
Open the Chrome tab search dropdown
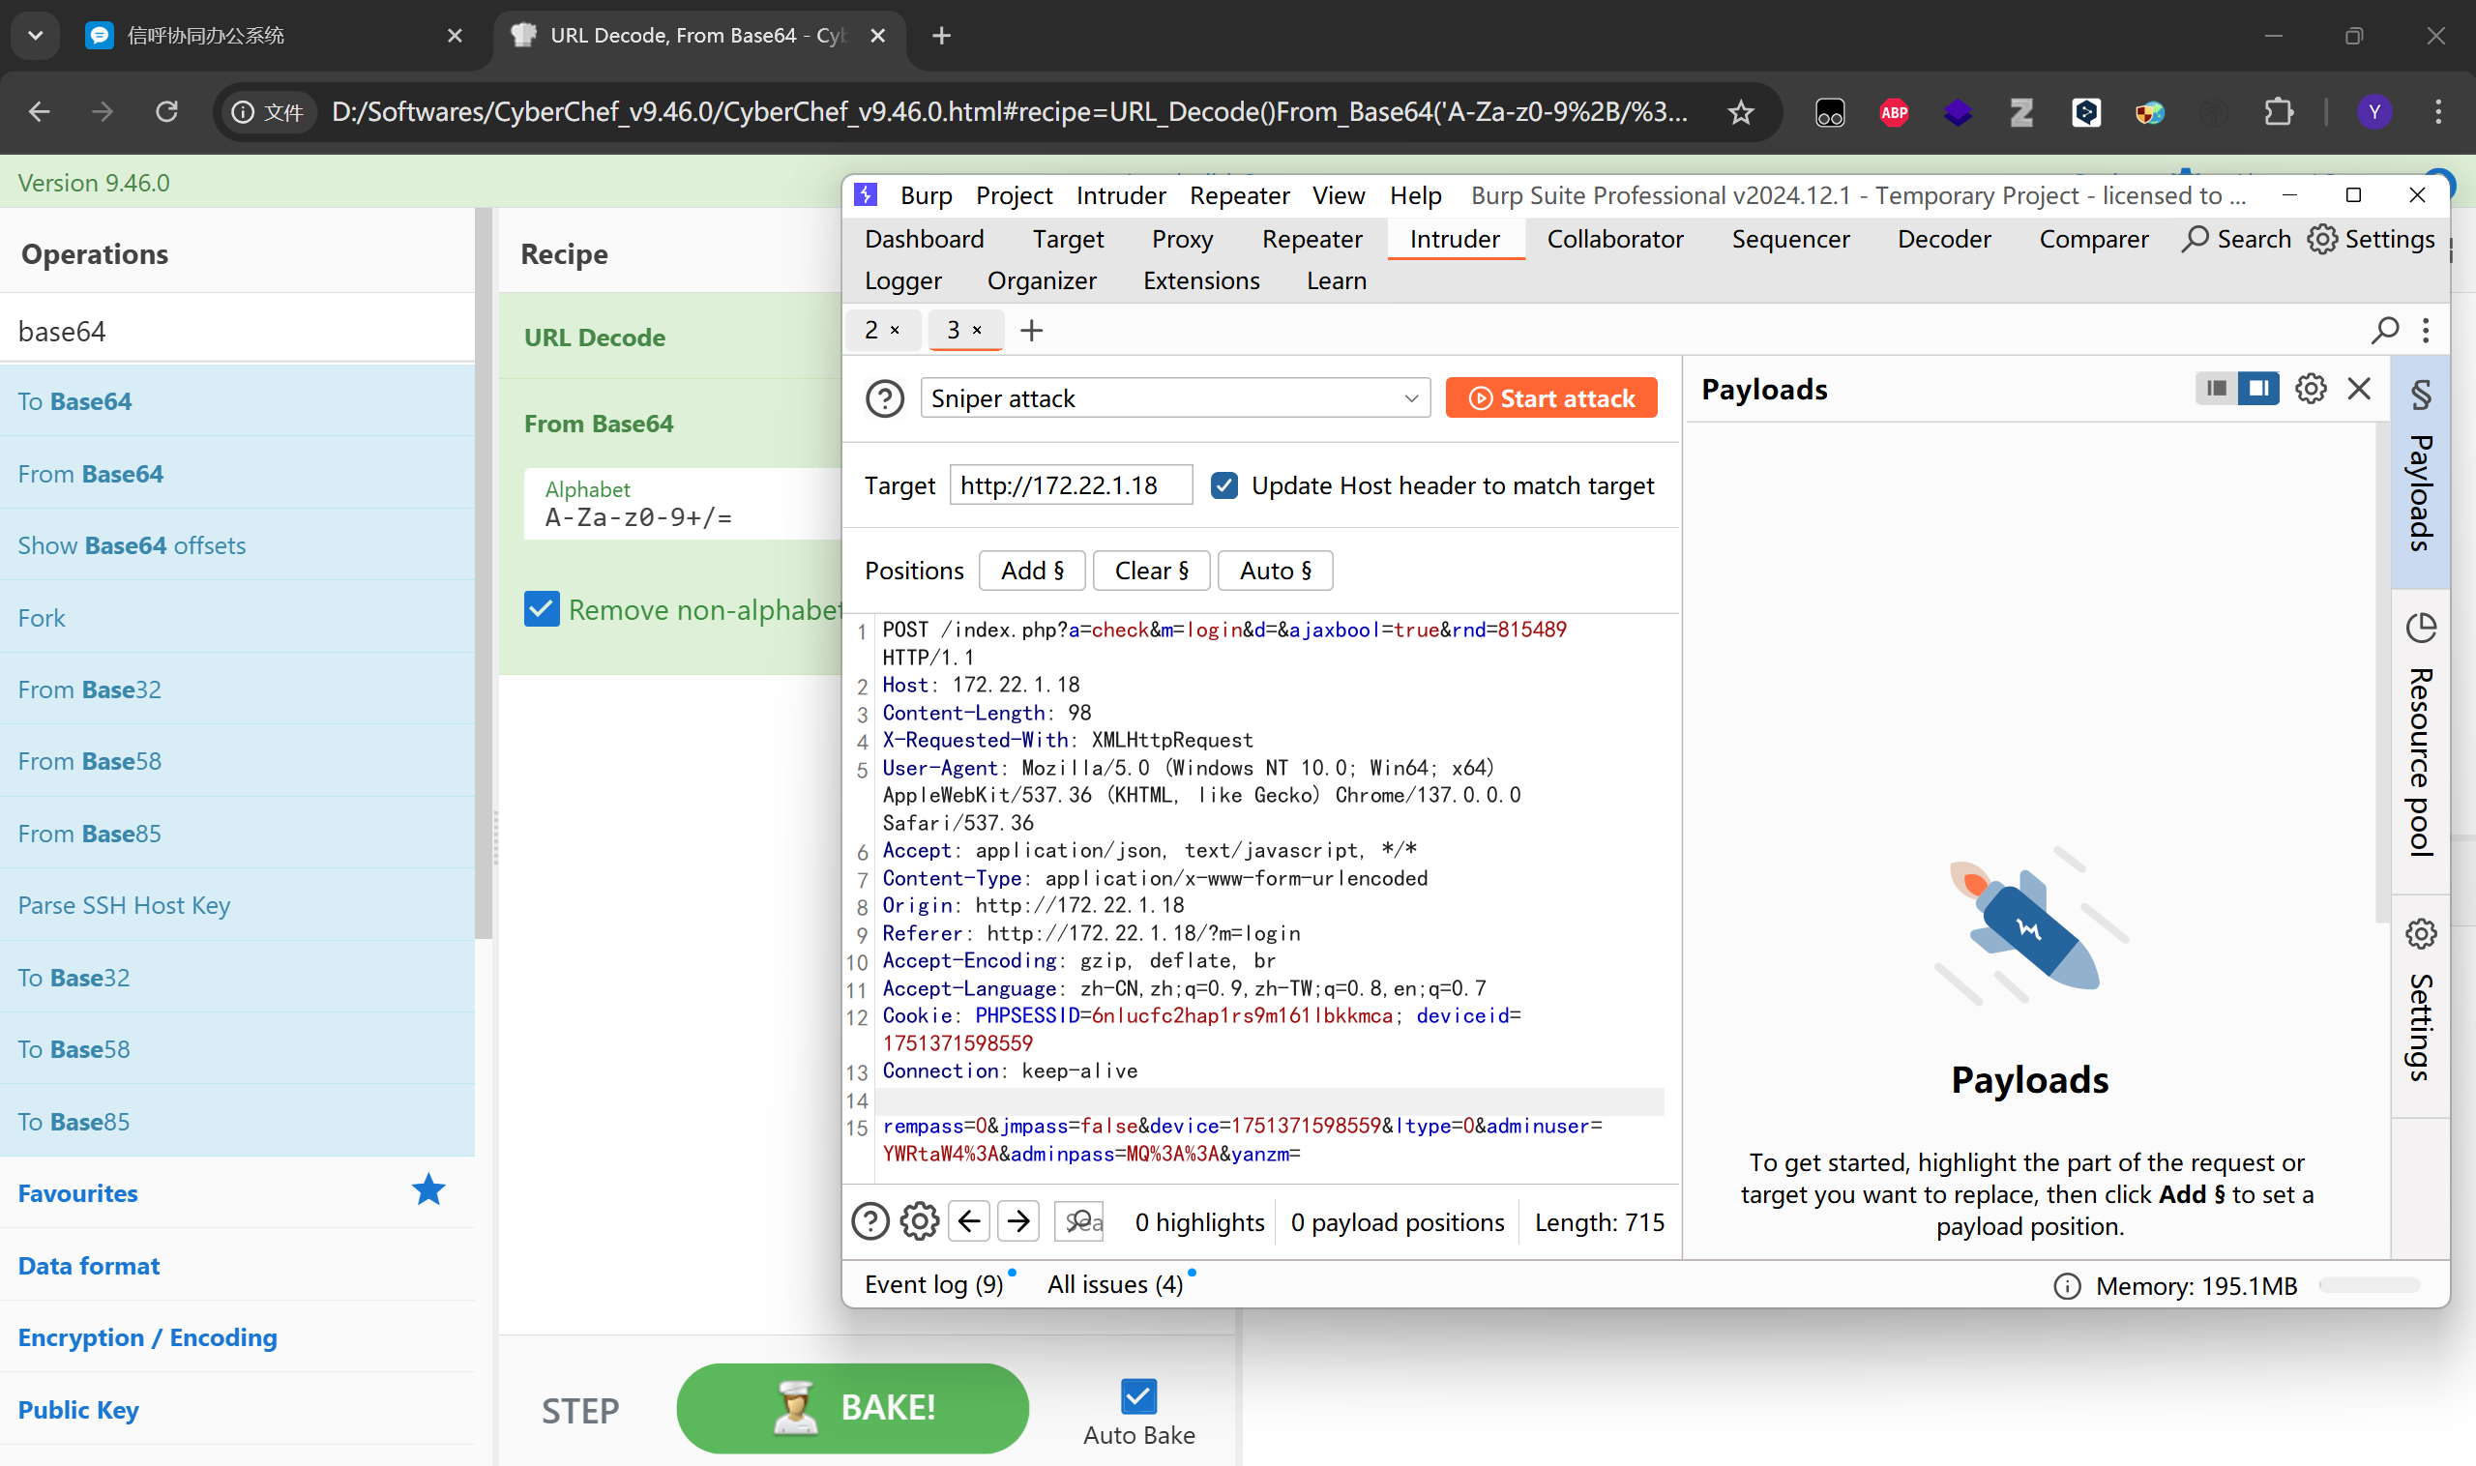point(36,36)
